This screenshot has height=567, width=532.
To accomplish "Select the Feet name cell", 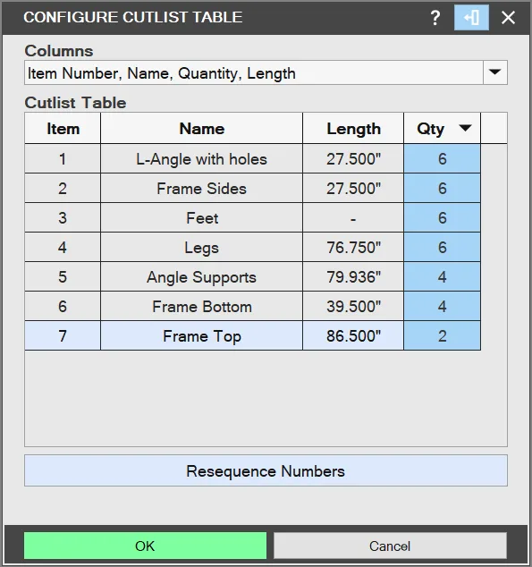I will click(202, 218).
